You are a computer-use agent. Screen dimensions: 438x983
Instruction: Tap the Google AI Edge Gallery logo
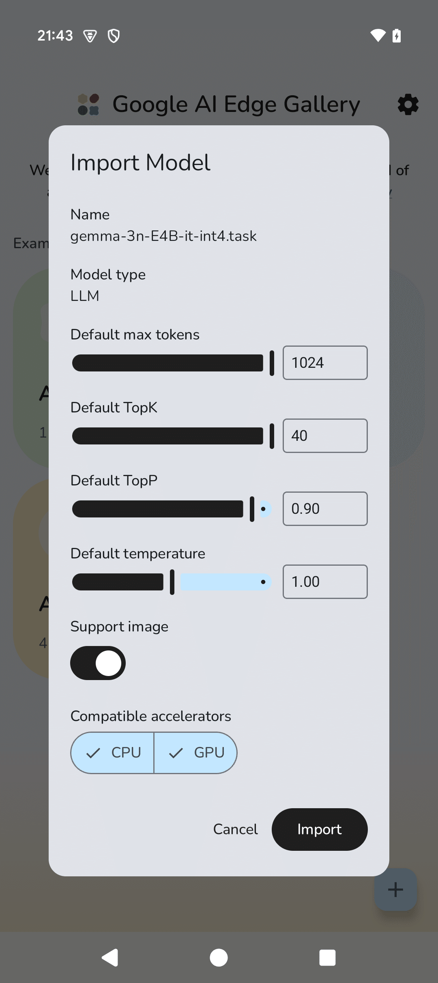coord(88,105)
